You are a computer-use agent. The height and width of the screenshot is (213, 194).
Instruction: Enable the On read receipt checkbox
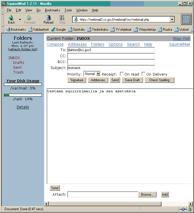click(x=122, y=74)
